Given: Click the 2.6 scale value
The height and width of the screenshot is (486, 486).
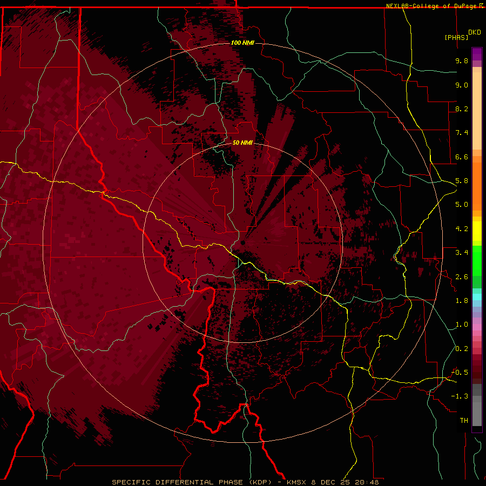Looking at the screenshot, I should click(462, 277).
